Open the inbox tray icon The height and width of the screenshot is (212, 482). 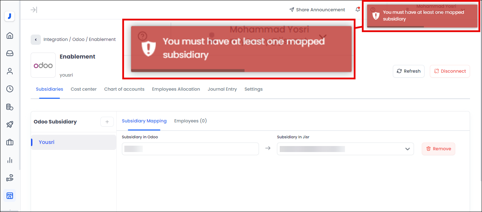pos(10,53)
